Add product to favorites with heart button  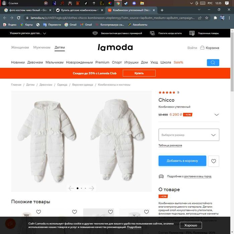click(x=214, y=161)
